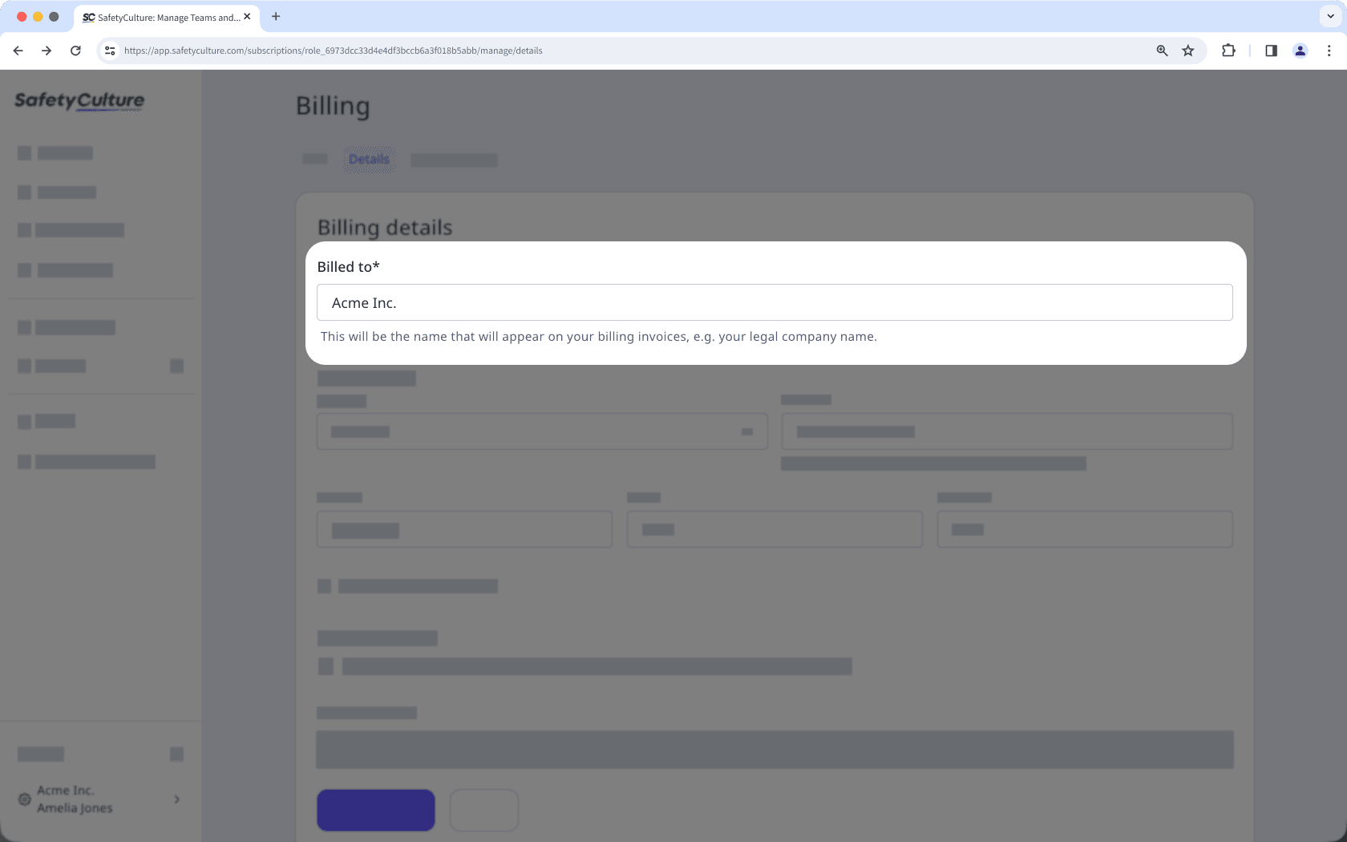Reload the current page

point(75,50)
